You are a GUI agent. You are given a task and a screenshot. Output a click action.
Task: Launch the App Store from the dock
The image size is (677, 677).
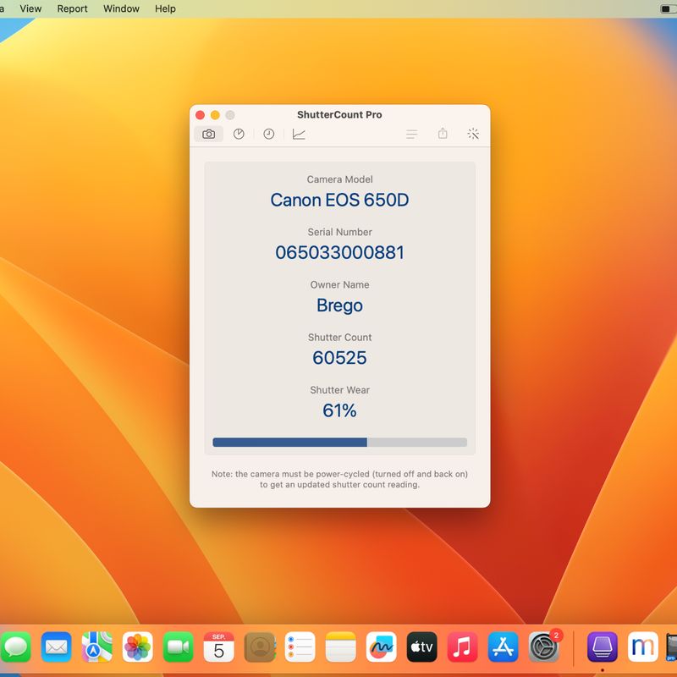(x=504, y=647)
